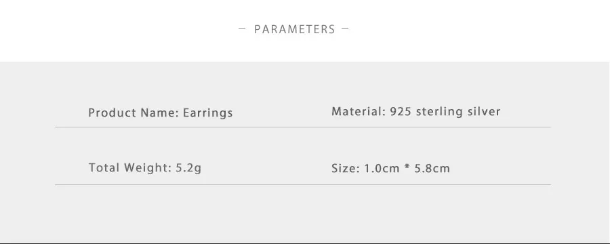Select the 'Material:' label
The width and height of the screenshot is (610, 244).
click(359, 112)
